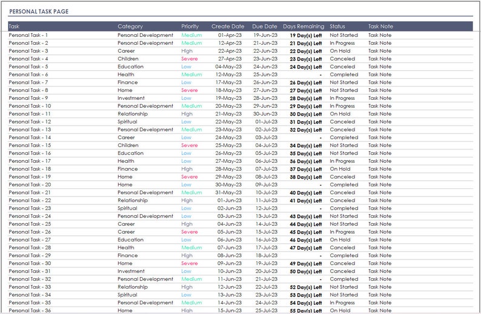Select Investment category of Personal Task - 9
481x314 pixels.
point(131,98)
